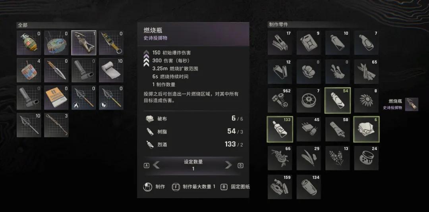Image resolution: width=429 pixels, height=212 pixels.
Task: Click the honey pot part showing 24
Action: [366, 158]
